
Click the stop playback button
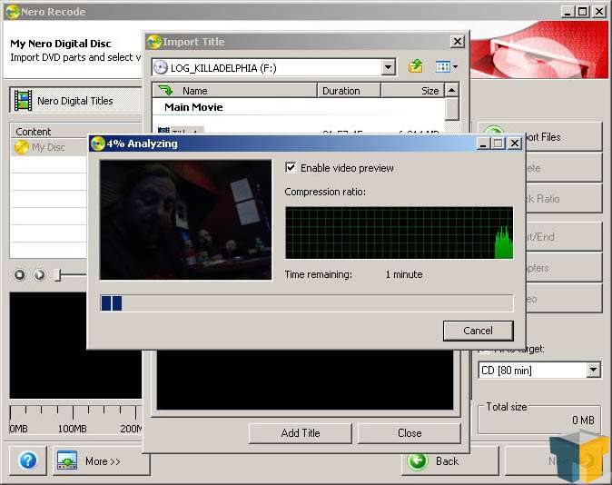click(x=19, y=275)
